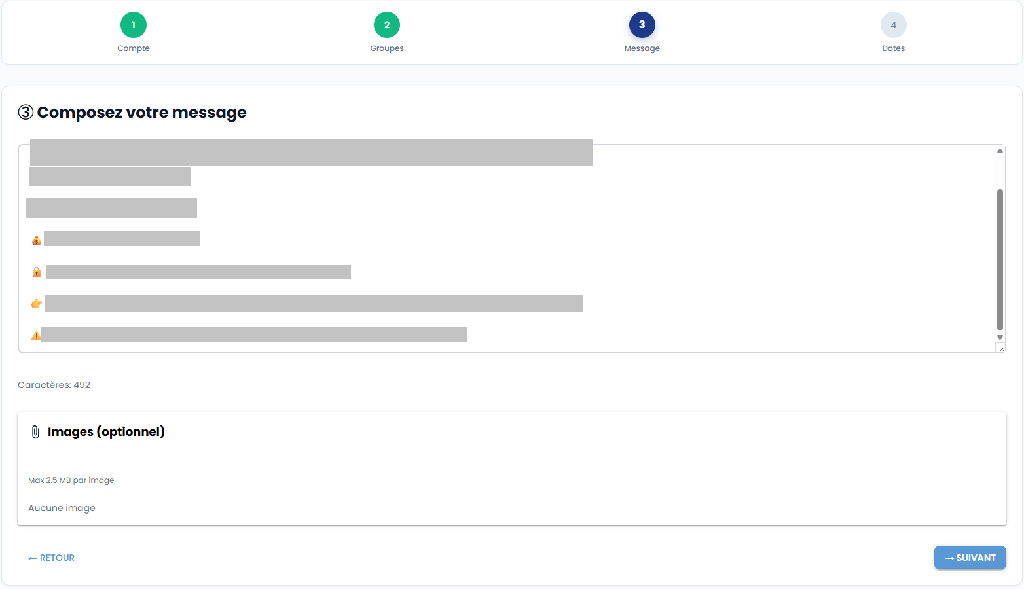The image size is (1024, 589).
Task: Click the message scrollbar down arrow
Action: [1000, 338]
